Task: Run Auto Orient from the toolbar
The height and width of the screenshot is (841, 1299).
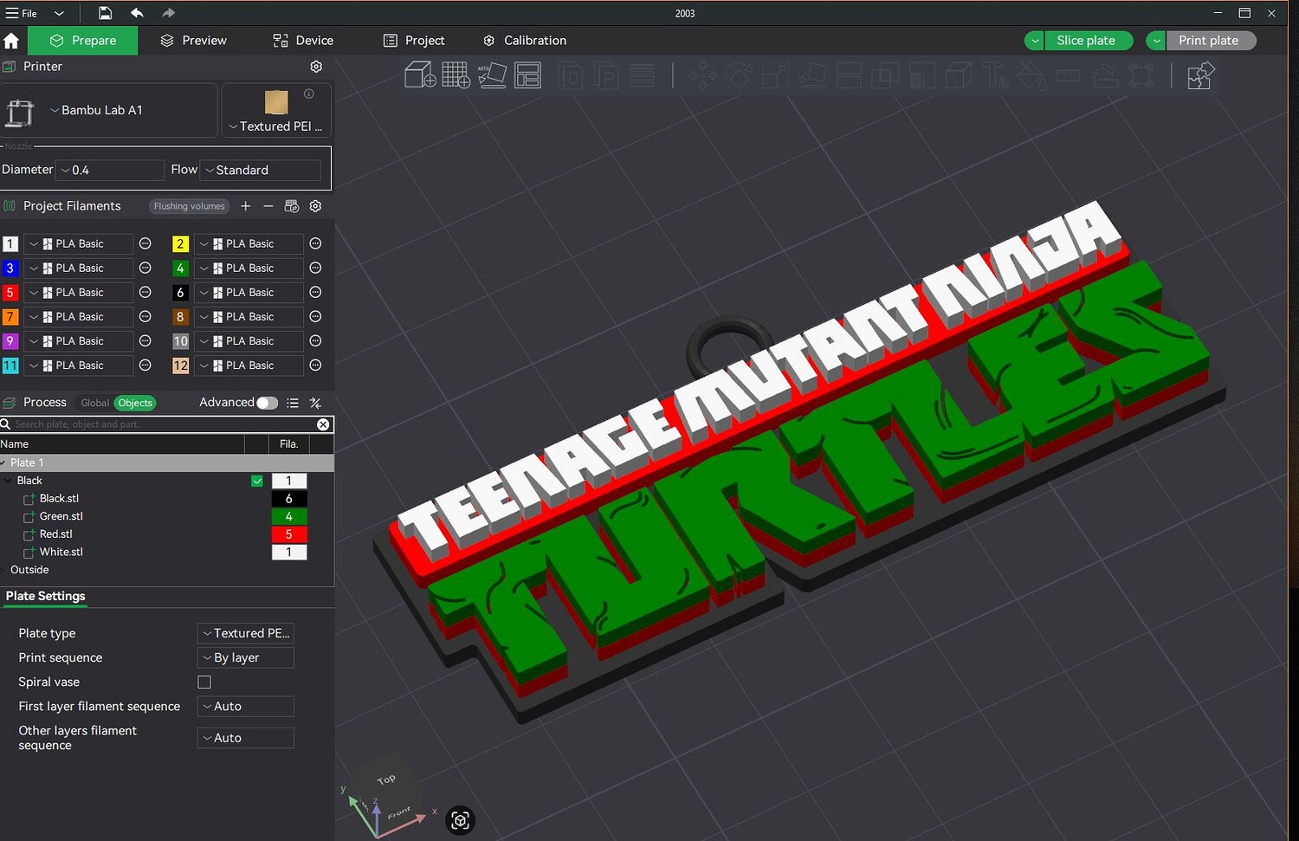Action: click(492, 75)
